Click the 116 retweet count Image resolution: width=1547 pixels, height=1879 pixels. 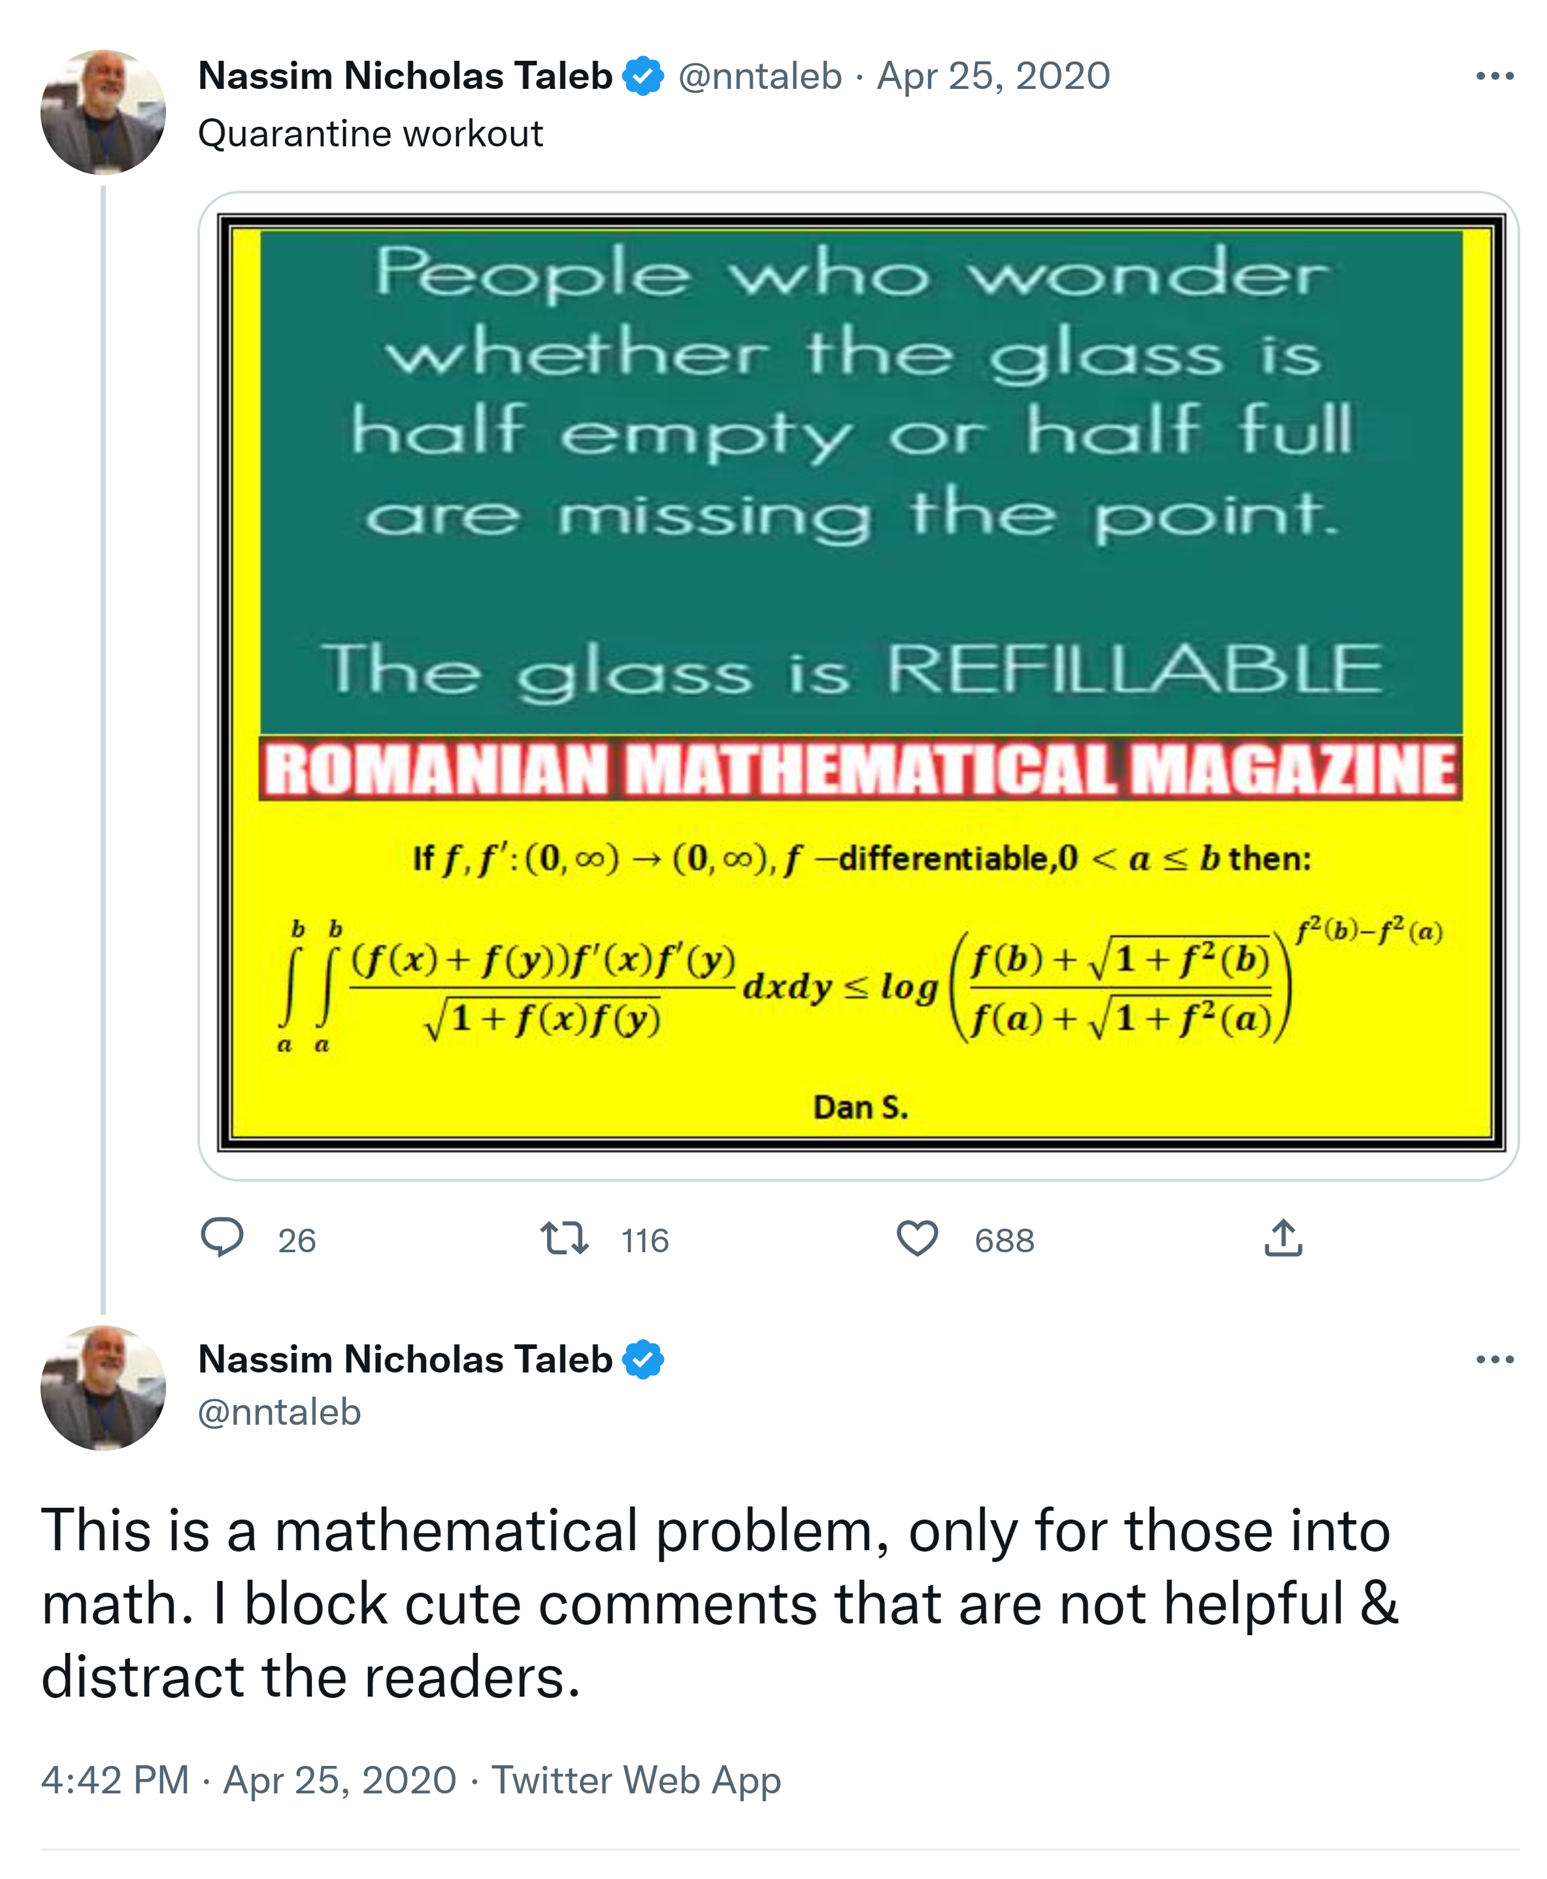click(x=644, y=1240)
